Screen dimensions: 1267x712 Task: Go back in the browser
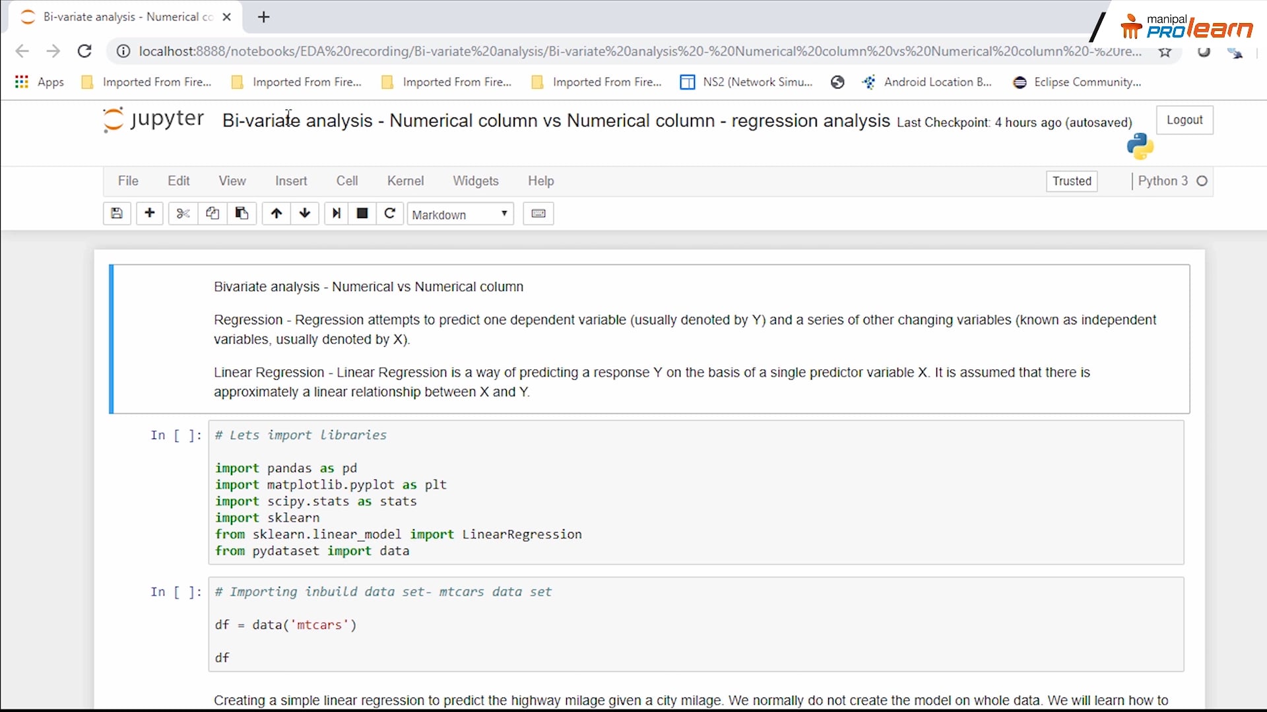coord(22,51)
